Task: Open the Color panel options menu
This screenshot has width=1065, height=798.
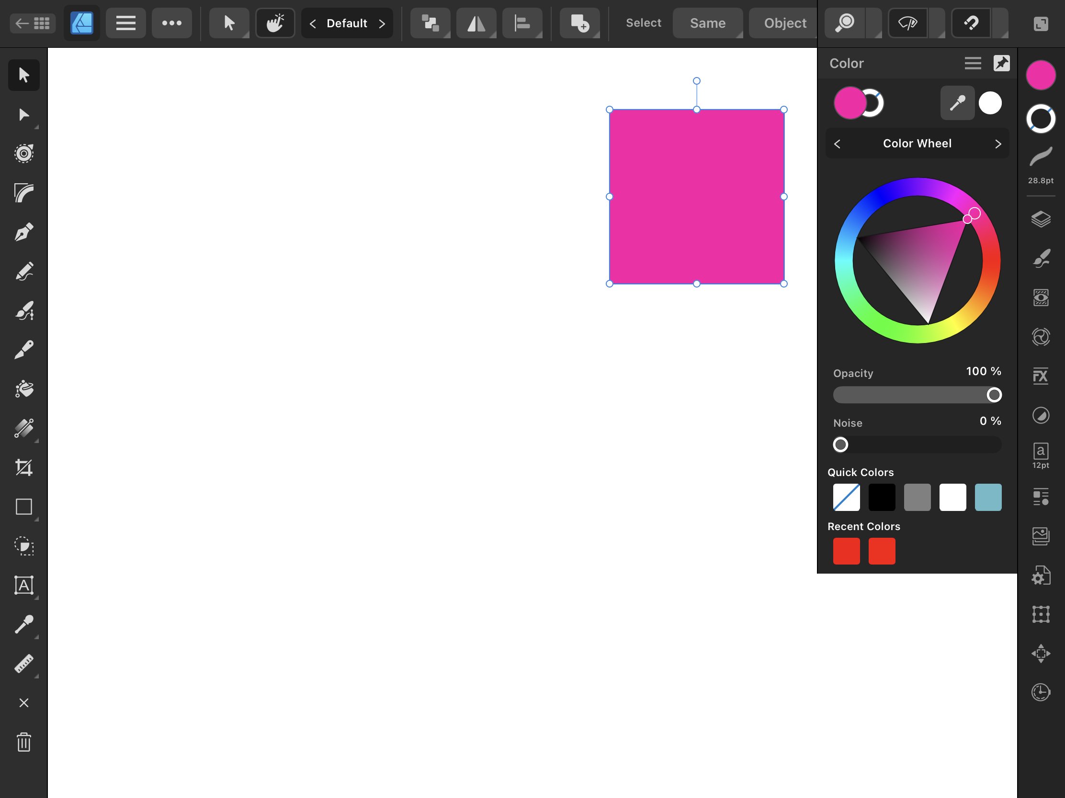Action: (x=973, y=63)
